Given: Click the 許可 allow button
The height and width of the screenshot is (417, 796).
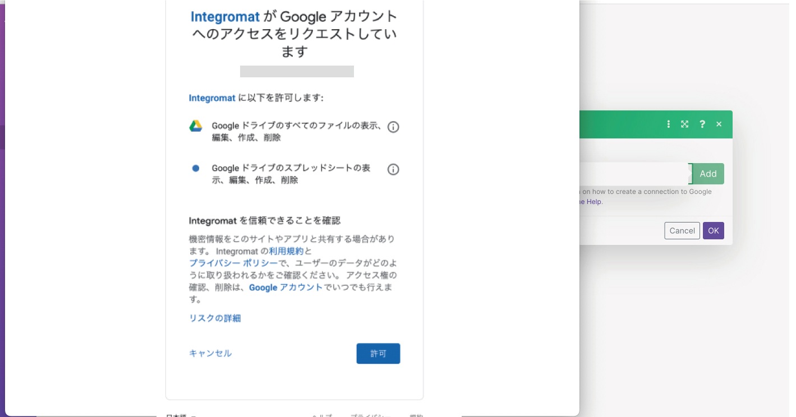Looking at the screenshot, I should 378,354.
